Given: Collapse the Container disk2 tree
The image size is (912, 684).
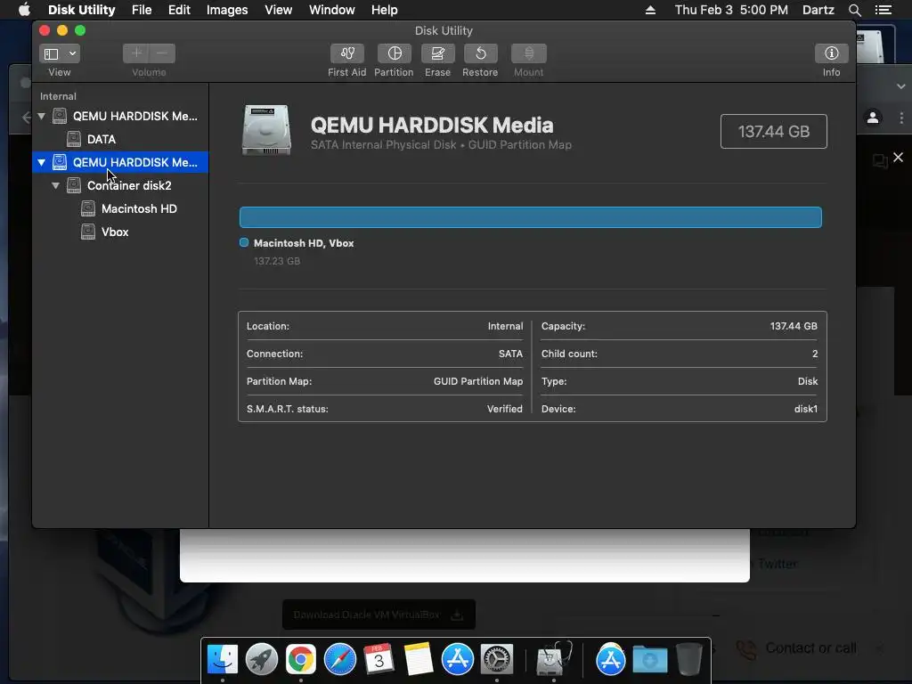Looking at the screenshot, I should (x=55, y=185).
